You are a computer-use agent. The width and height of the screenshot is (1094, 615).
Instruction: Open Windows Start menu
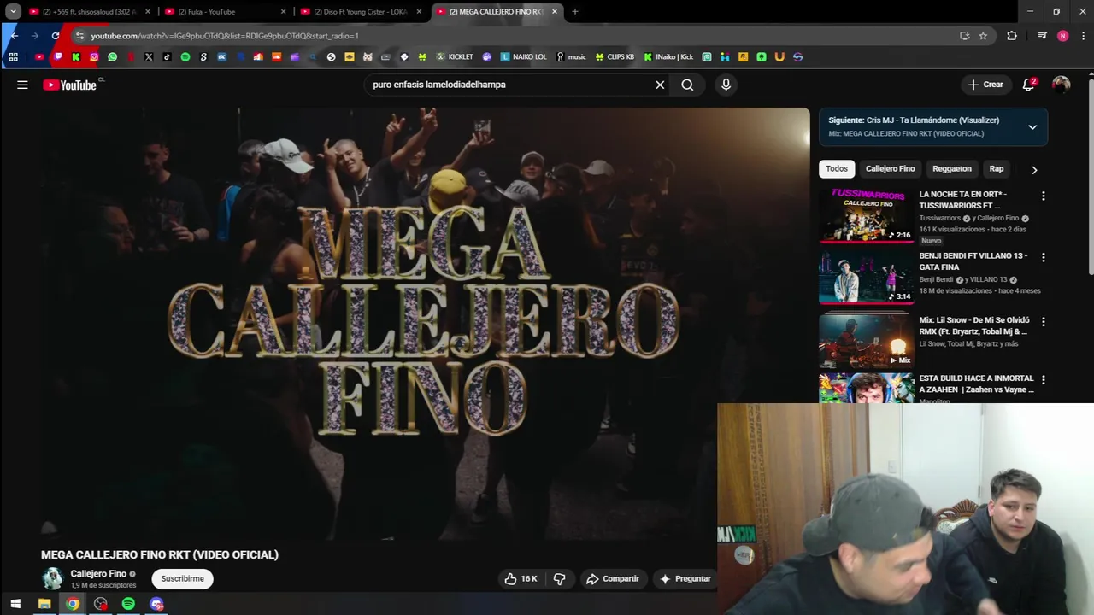pos(15,604)
